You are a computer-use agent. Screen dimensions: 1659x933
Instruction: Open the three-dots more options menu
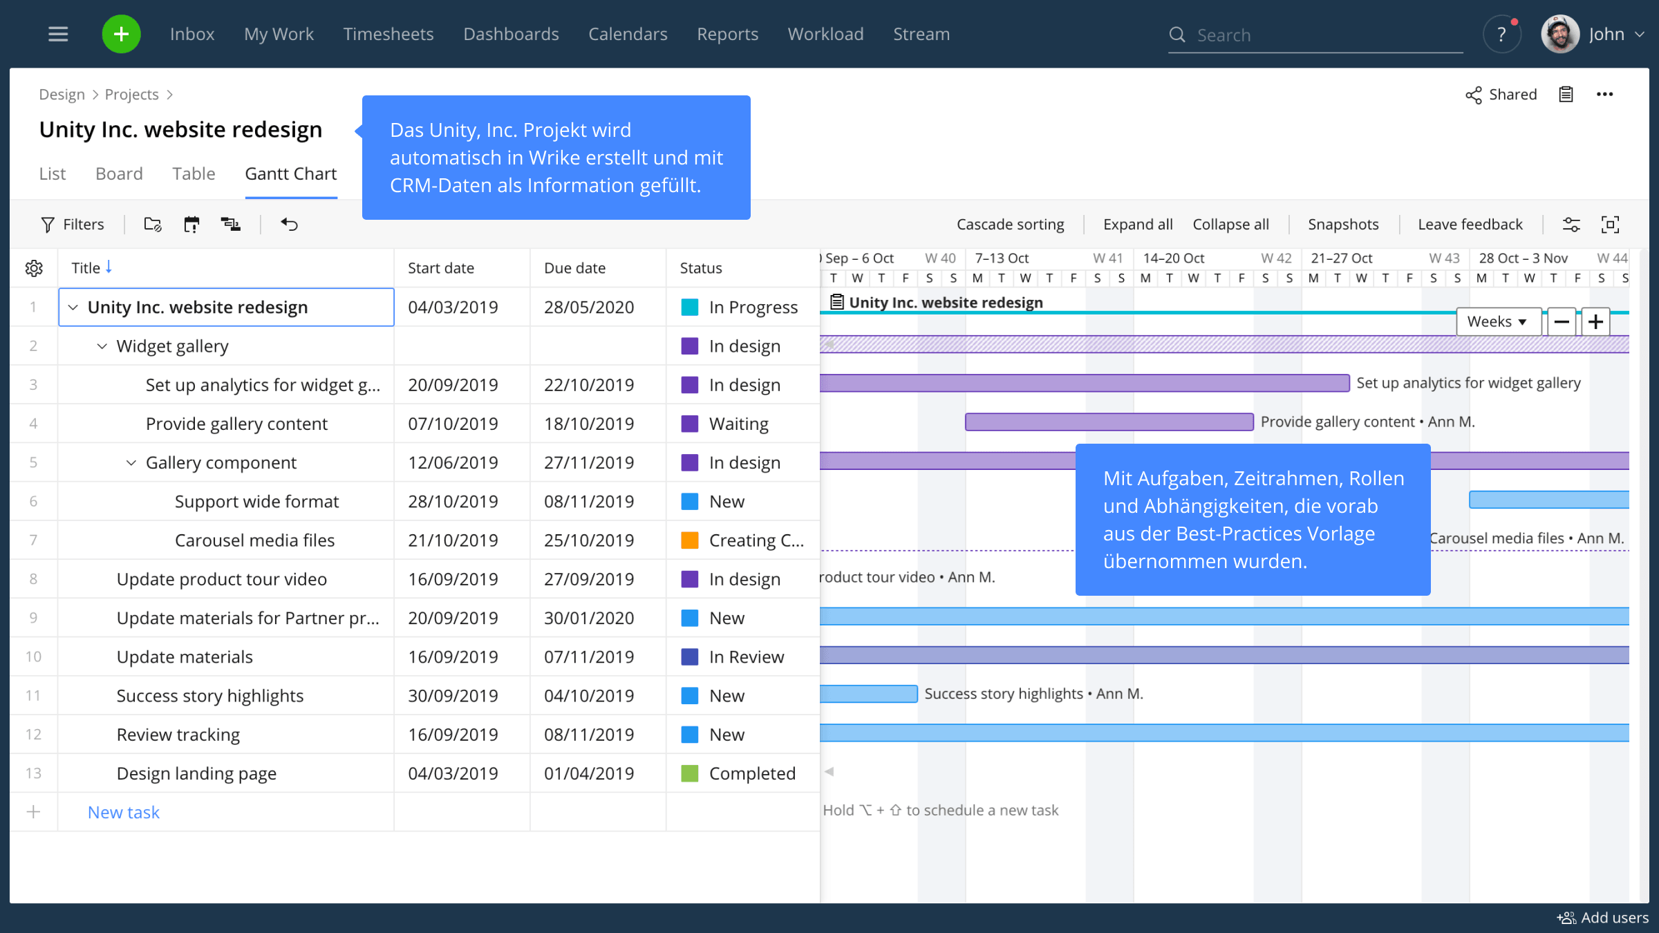(x=1604, y=94)
